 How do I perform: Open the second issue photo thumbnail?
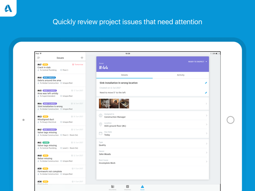(114, 104)
